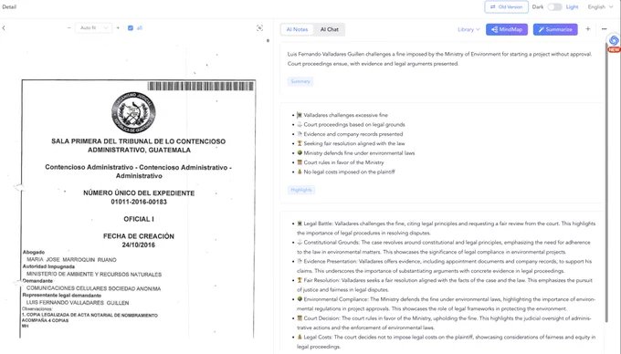Click the 'Legal Battle' paragraph in notes
The image size is (621, 354).
[x=446, y=228]
